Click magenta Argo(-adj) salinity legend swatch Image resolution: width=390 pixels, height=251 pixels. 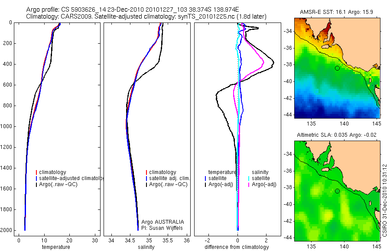(x=249, y=185)
